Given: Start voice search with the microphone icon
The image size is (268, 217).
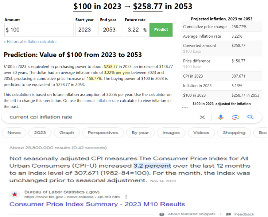Looking at the screenshot, I should click(221, 117).
